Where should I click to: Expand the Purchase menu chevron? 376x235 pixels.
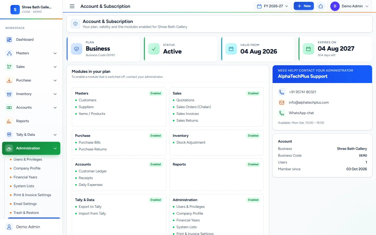55,80
